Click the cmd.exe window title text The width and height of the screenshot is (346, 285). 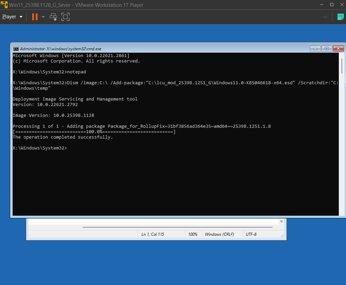[61, 49]
